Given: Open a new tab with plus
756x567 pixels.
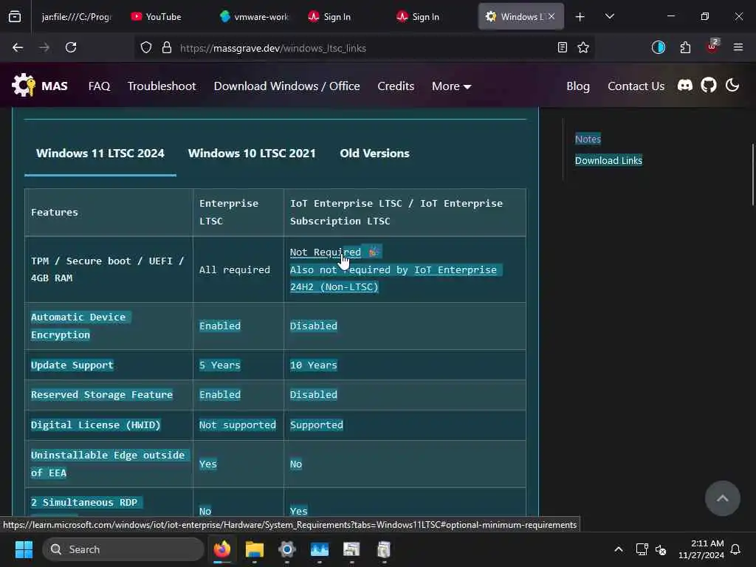Looking at the screenshot, I should (x=580, y=17).
